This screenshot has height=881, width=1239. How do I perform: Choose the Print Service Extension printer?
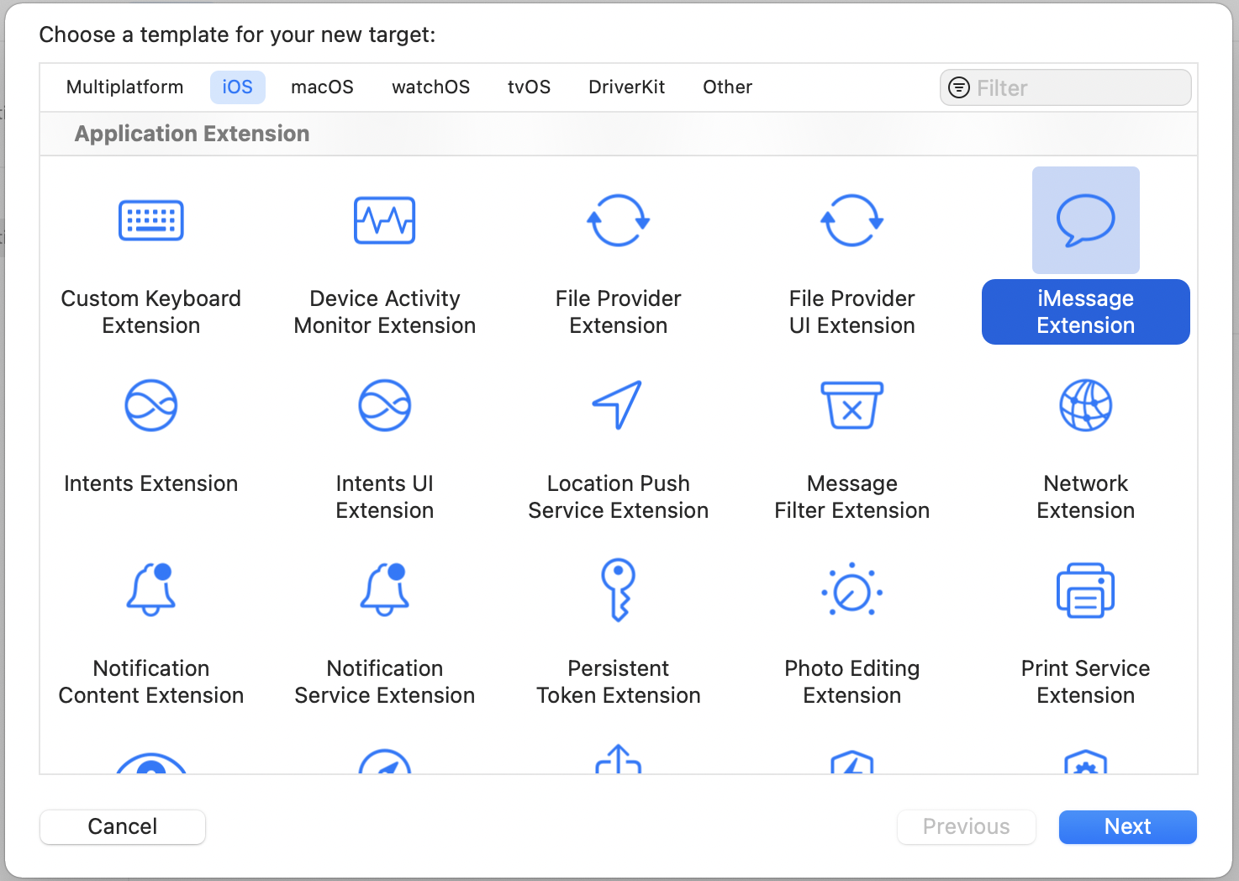click(x=1085, y=591)
